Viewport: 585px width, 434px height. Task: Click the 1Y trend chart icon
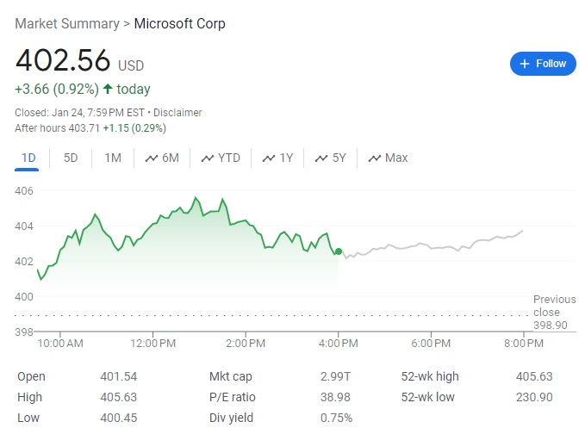coord(269,158)
